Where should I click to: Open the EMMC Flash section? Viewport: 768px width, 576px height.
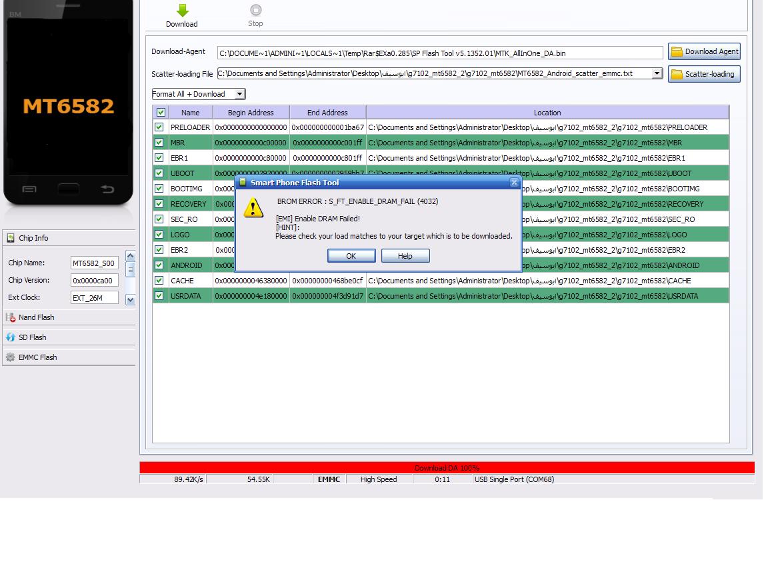(x=69, y=357)
